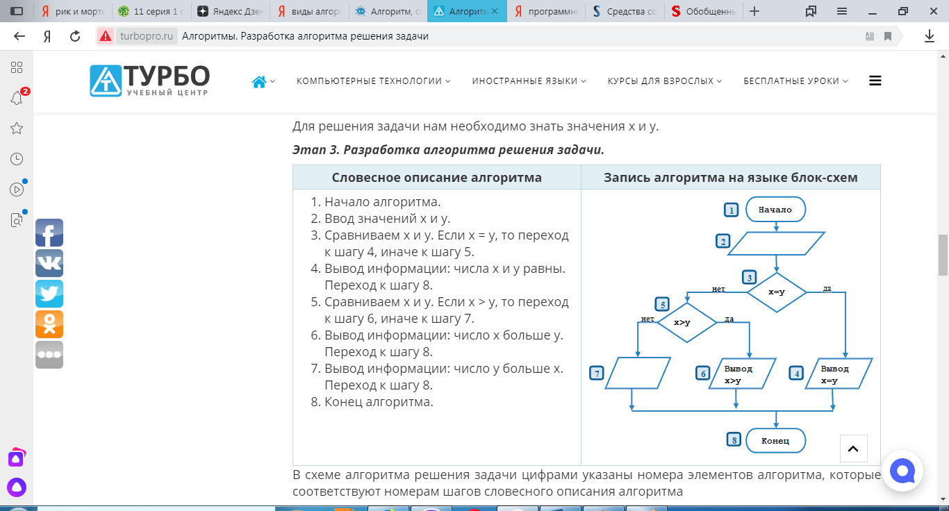Share the article via VK icon
The image size is (949, 511).
[49, 263]
